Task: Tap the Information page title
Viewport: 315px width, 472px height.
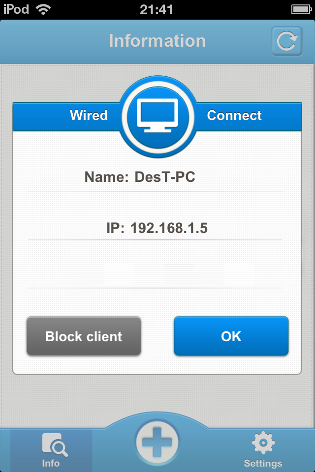Action: pyautogui.click(x=157, y=41)
